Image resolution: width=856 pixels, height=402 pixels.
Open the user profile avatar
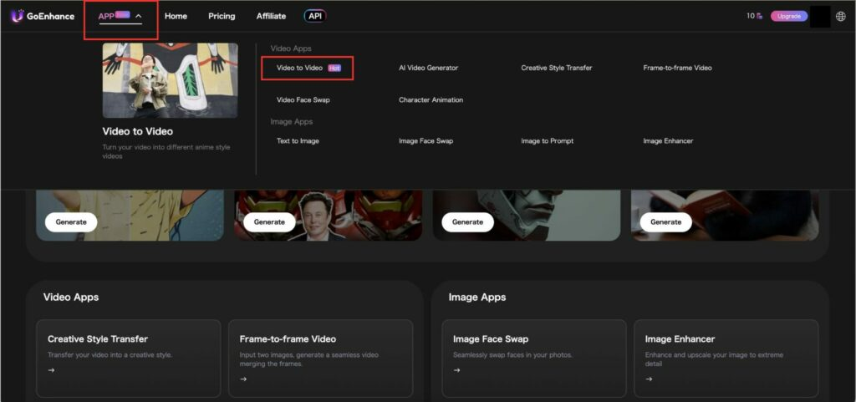point(820,16)
